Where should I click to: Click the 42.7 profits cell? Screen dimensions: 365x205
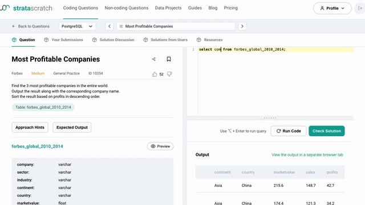330,186
